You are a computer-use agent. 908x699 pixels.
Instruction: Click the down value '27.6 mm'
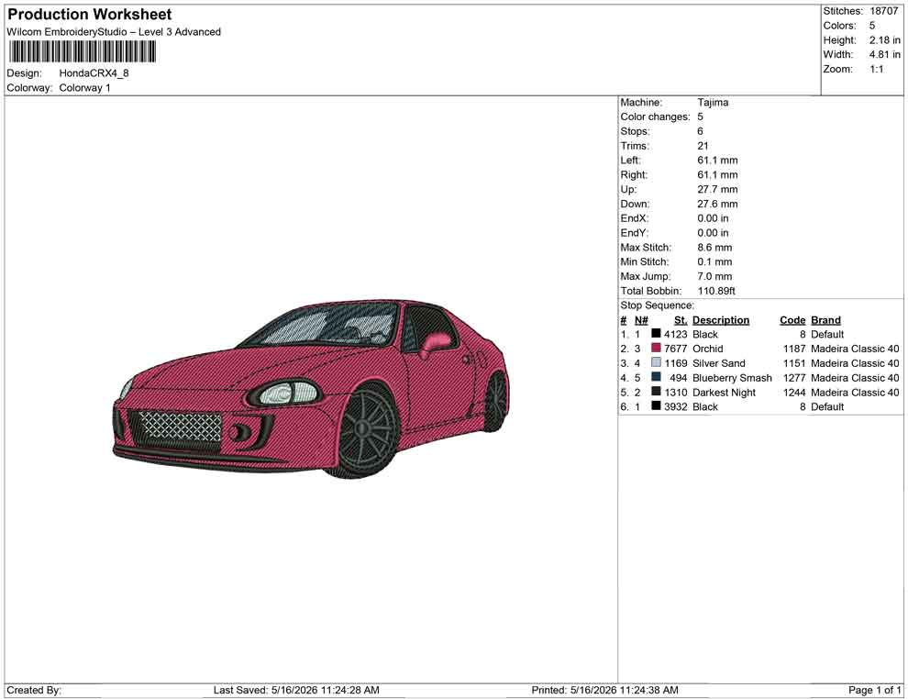(x=717, y=204)
